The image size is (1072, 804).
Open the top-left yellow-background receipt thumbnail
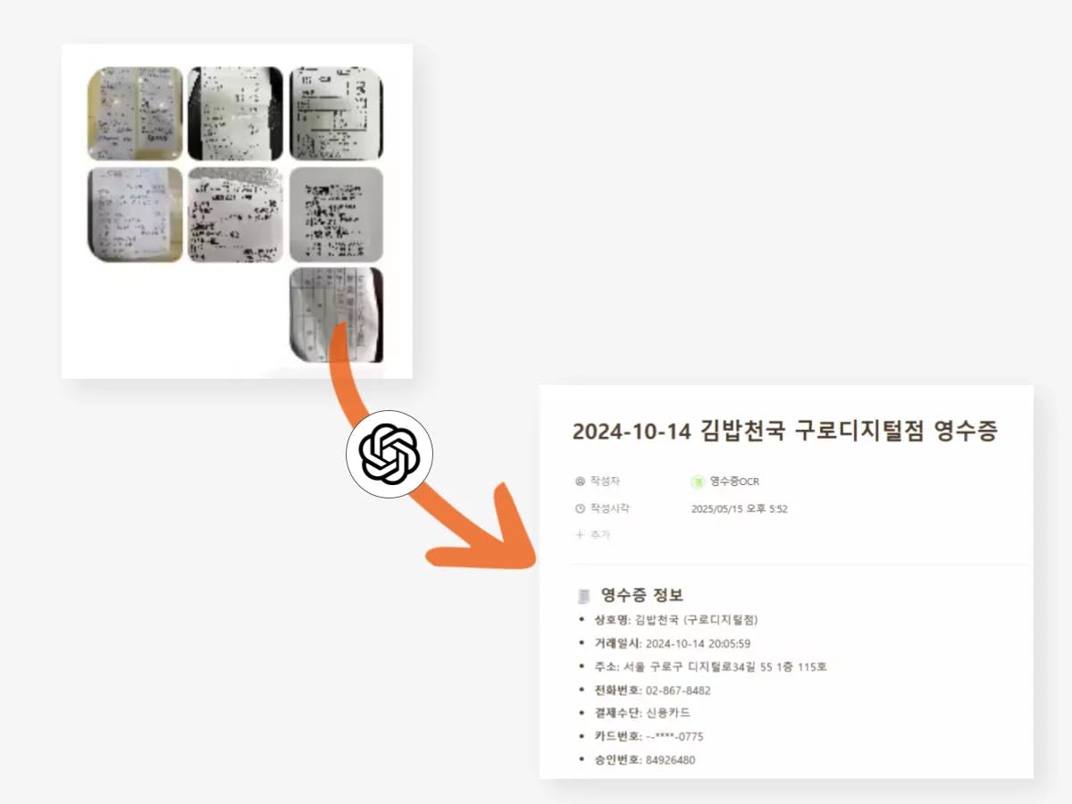135,113
